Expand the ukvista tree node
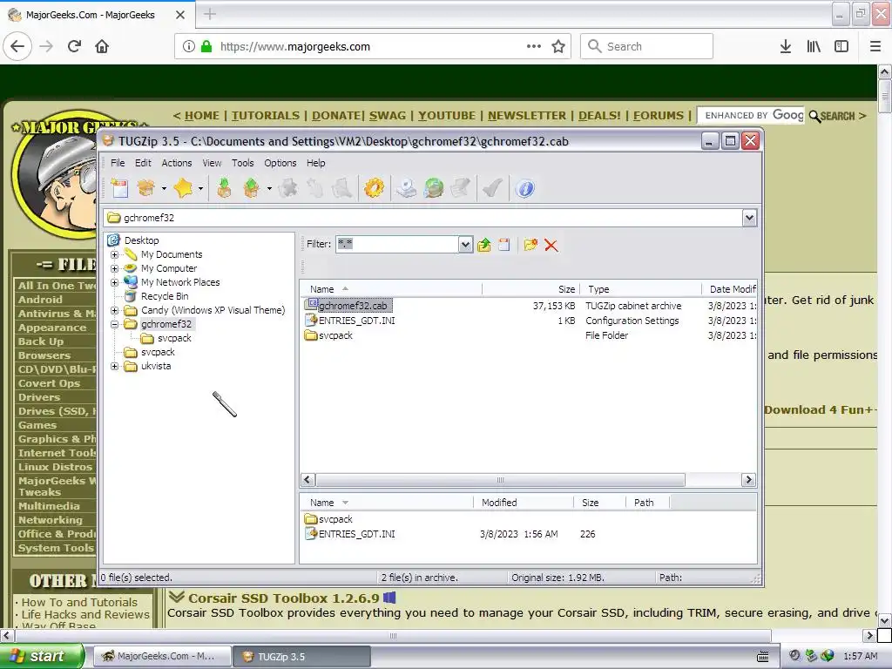This screenshot has height=669, width=892. (114, 366)
